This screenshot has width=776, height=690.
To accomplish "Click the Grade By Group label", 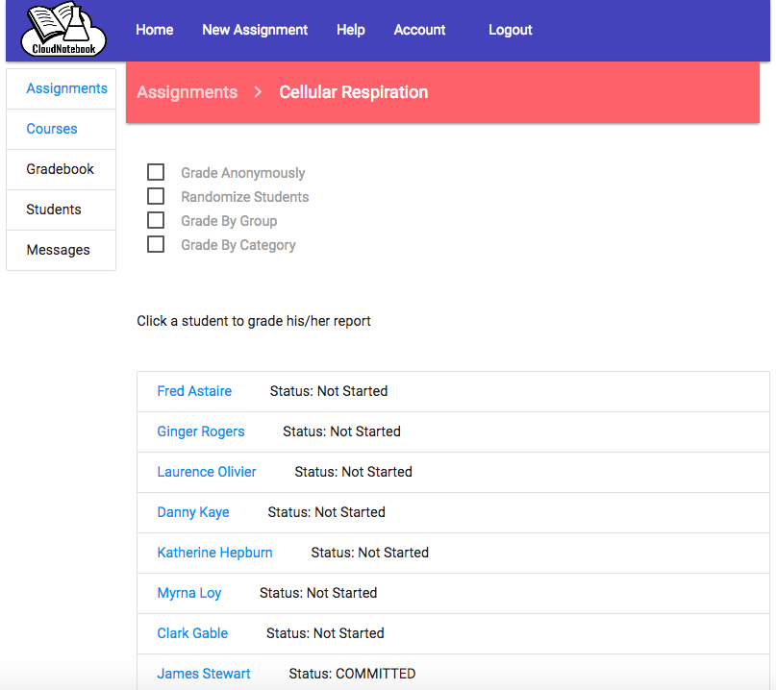I will (x=229, y=221).
